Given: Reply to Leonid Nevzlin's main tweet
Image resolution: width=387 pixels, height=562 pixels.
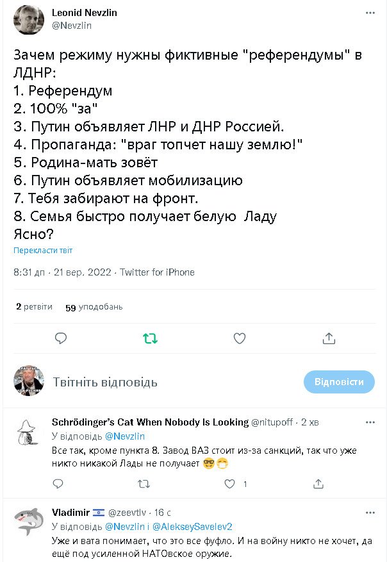Looking at the screenshot, I should tap(61, 338).
